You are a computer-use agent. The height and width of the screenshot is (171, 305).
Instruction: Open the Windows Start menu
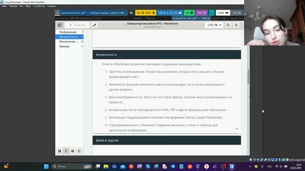click(46, 167)
